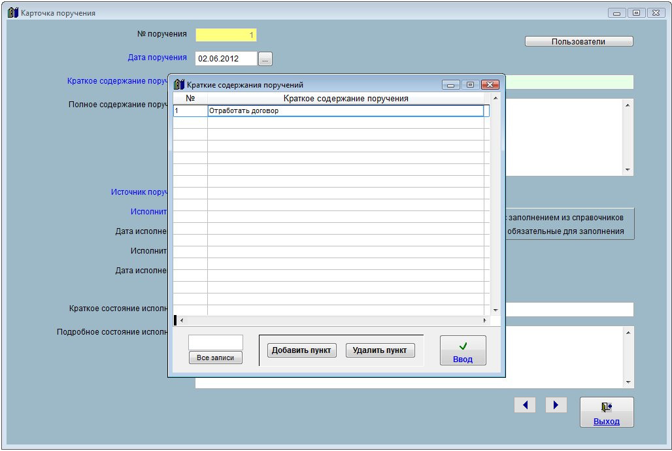672x451 pixels.
Task: Click the blue Исполнитель label in card
Action: tap(148, 212)
